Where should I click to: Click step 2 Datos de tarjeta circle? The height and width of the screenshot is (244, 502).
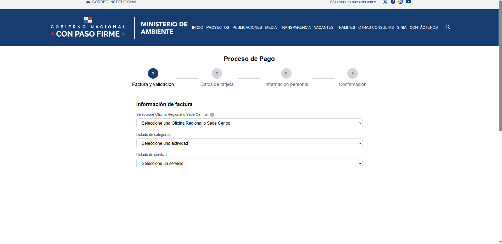pos(217,73)
